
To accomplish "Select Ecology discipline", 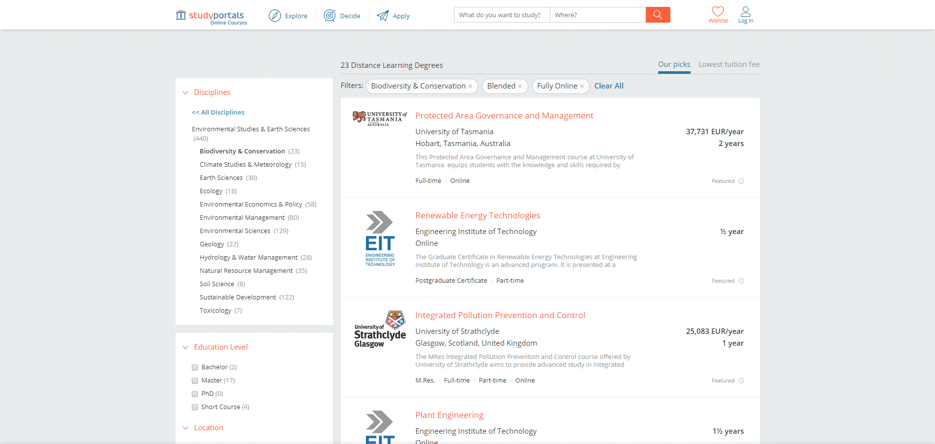I will coord(211,191).
